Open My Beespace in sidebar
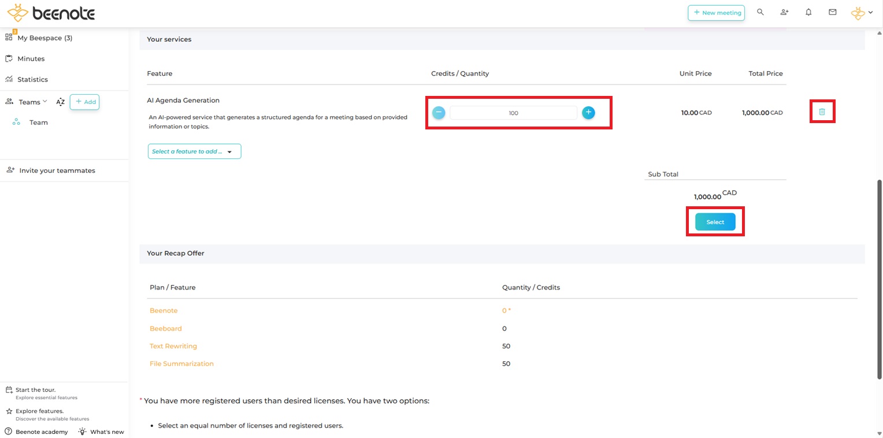The image size is (883, 438). pyautogui.click(x=44, y=38)
